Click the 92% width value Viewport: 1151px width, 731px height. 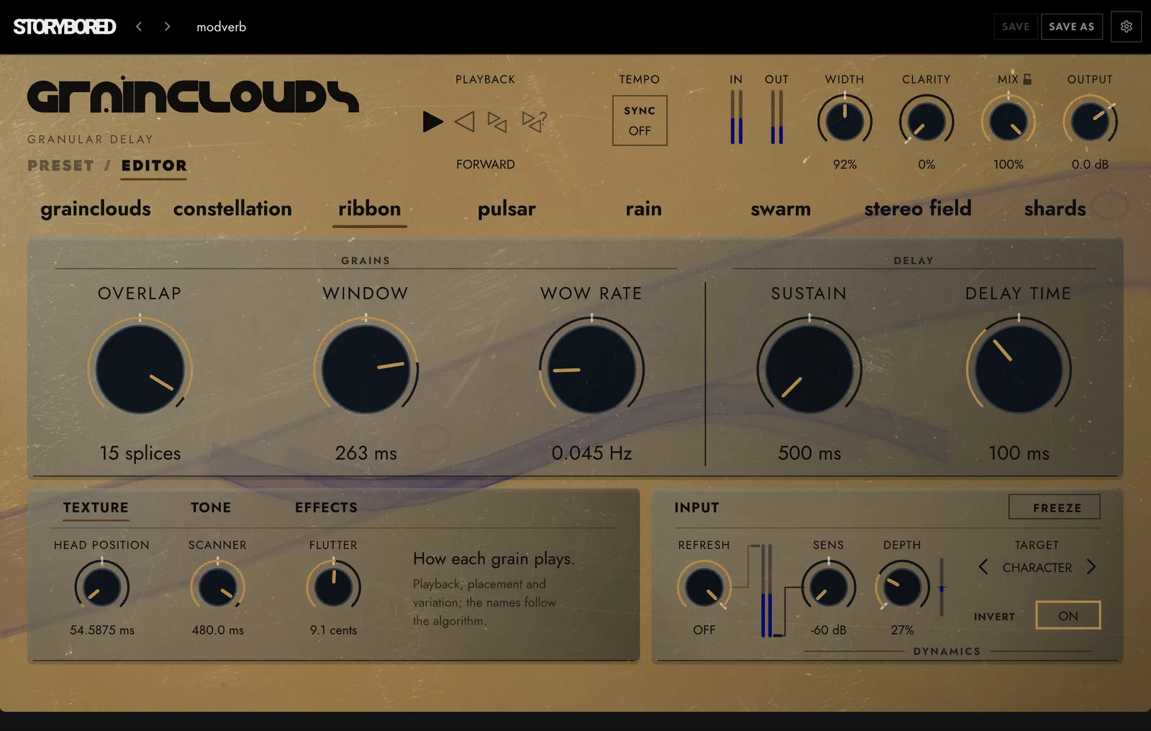point(845,165)
